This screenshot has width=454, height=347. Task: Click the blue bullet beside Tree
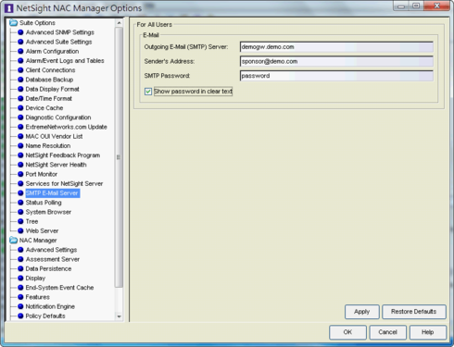point(20,221)
